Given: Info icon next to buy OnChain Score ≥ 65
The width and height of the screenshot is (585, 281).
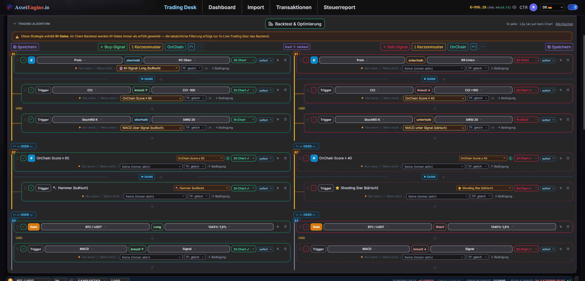Looking at the screenshot, I should tap(228, 158).
